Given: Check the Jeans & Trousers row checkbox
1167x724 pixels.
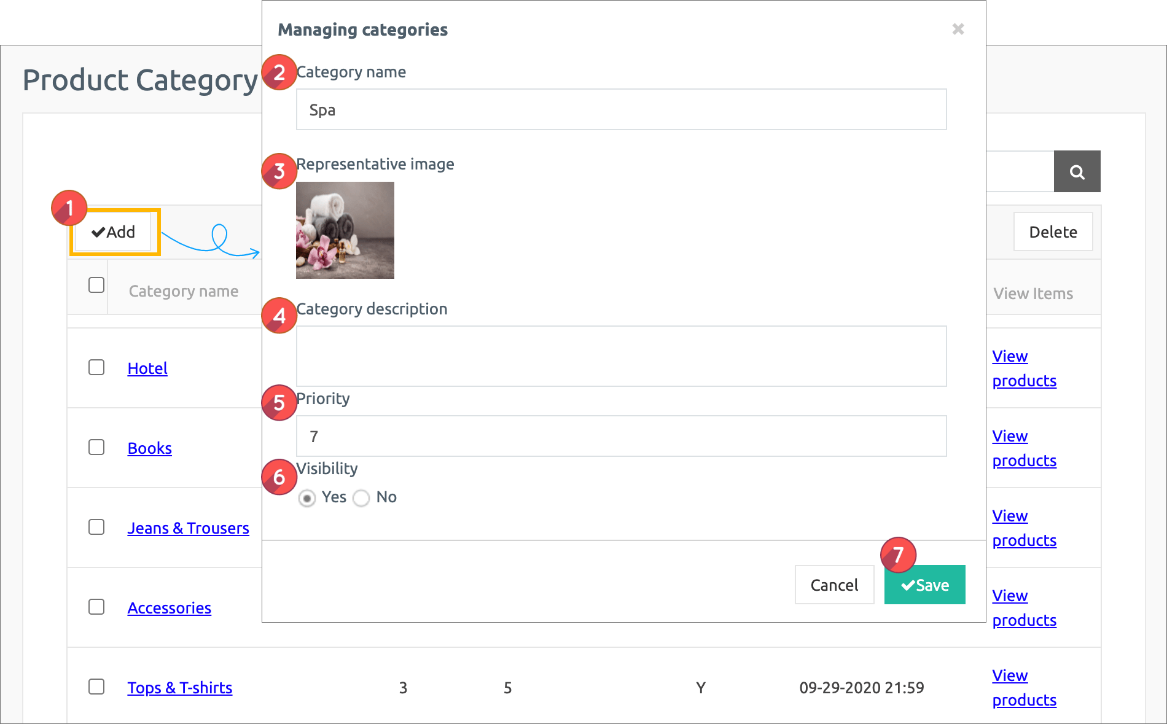Looking at the screenshot, I should coord(96,527).
